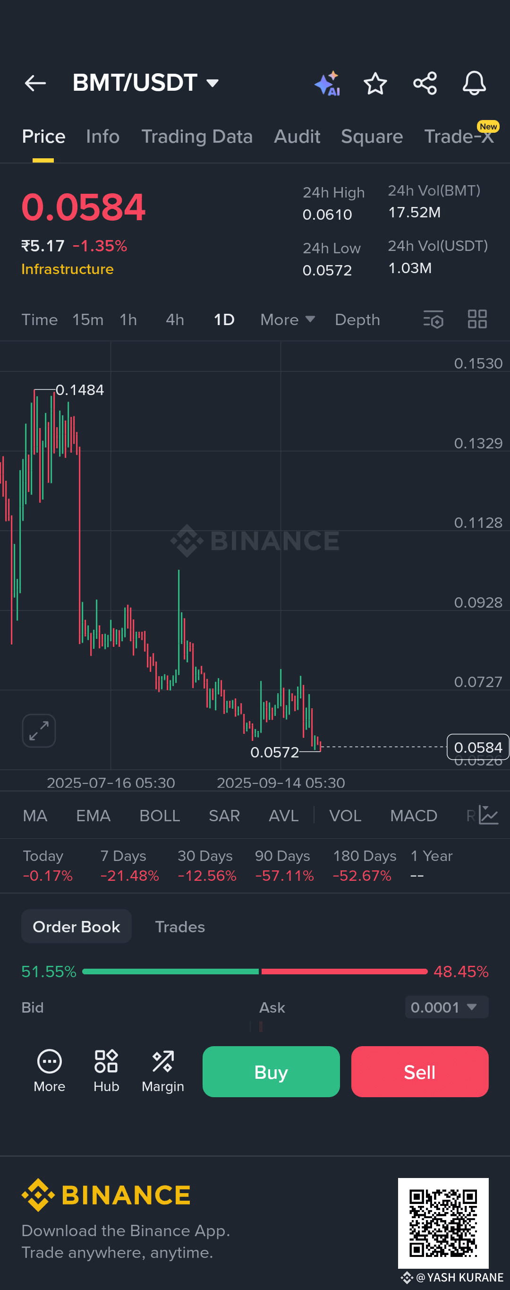The height and width of the screenshot is (1290, 510).
Task: Show the Depth chart
Action: click(x=357, y=319)
